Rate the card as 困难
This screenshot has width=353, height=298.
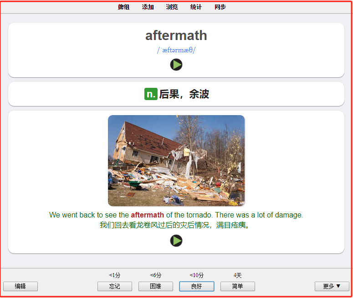pyautogui.click(x=156, y=286)
